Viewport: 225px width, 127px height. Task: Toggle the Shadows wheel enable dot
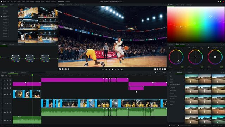(x=170, y=48)
